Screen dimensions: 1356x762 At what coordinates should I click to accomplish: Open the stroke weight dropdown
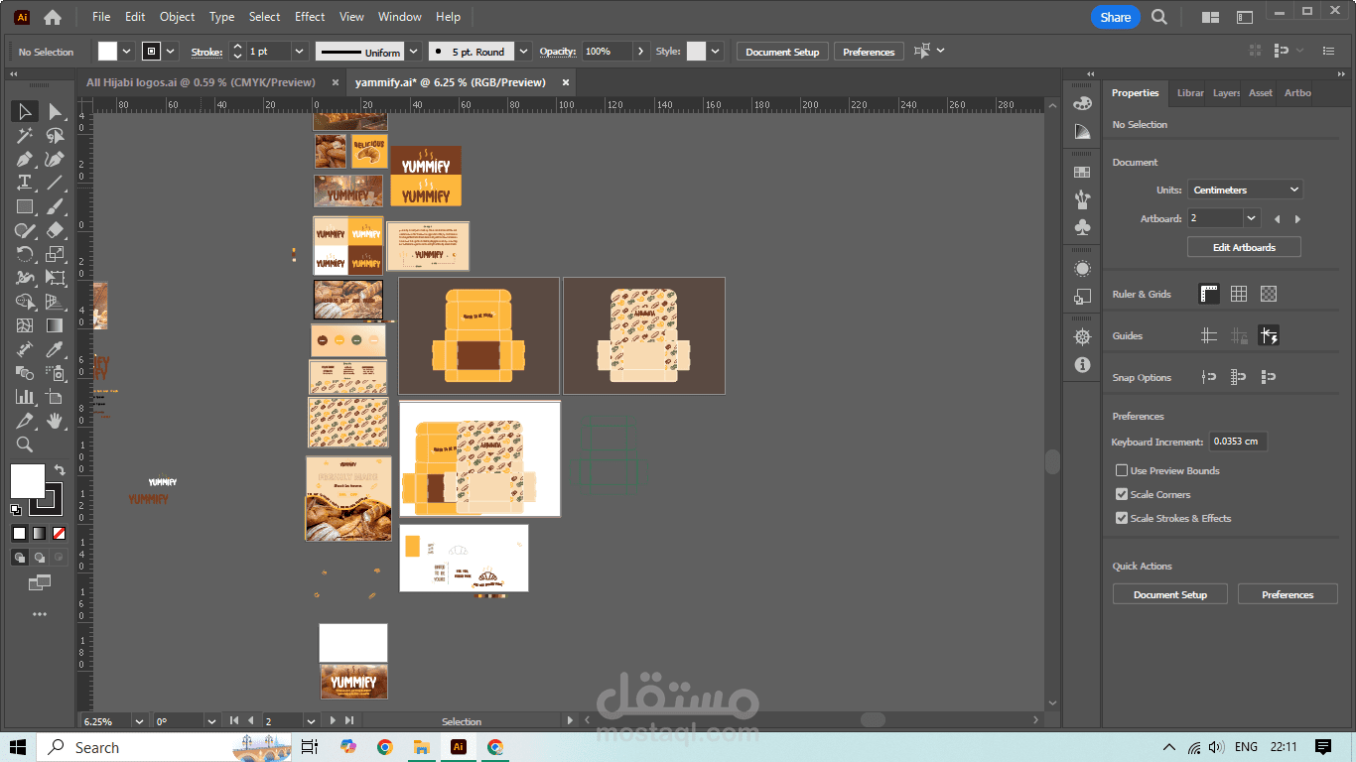(x=299, y=52)
